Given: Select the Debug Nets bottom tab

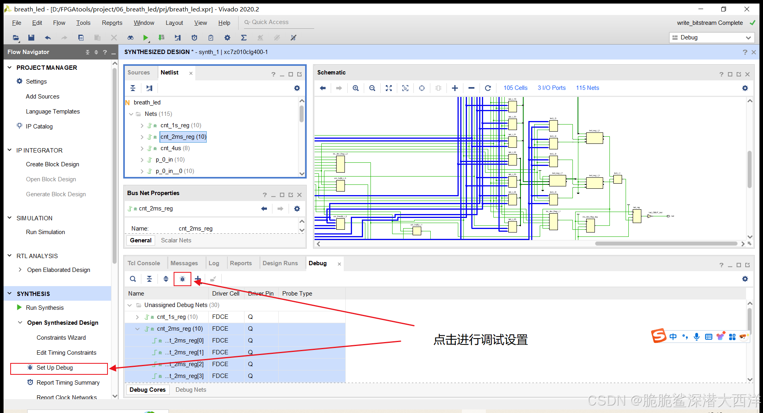Looking at the screenshot, I should point(191,390).
